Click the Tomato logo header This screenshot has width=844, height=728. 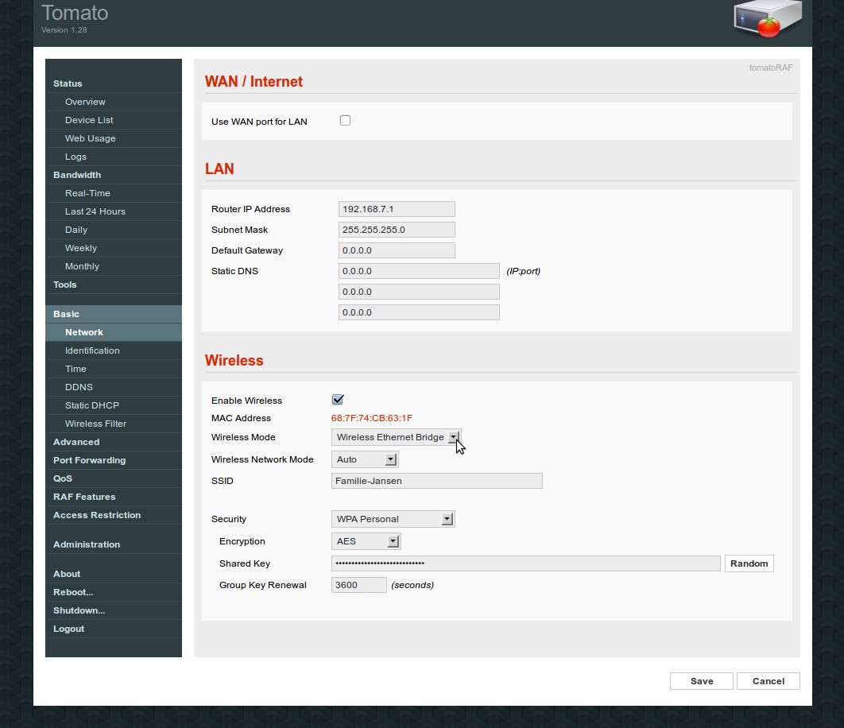point(74,13)
